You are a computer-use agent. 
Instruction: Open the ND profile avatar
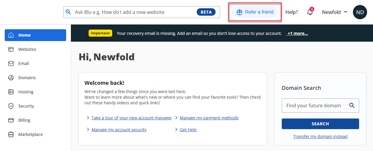click(x=360, y=12)
